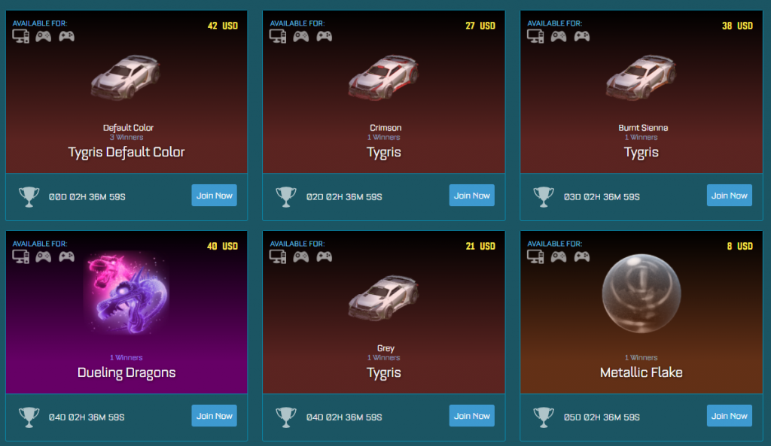
Task: Click the trophy icon under Dueling Dragons
Action: point(29,417)
